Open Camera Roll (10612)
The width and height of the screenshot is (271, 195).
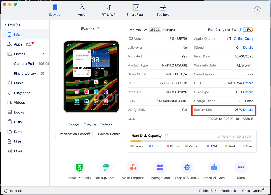pos(31,64)
